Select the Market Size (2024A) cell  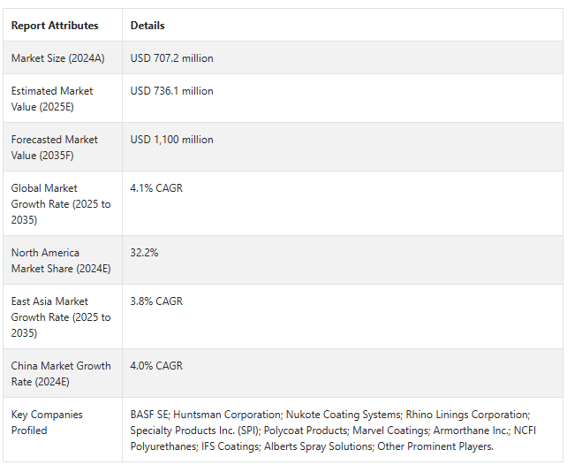pos(57,58)
